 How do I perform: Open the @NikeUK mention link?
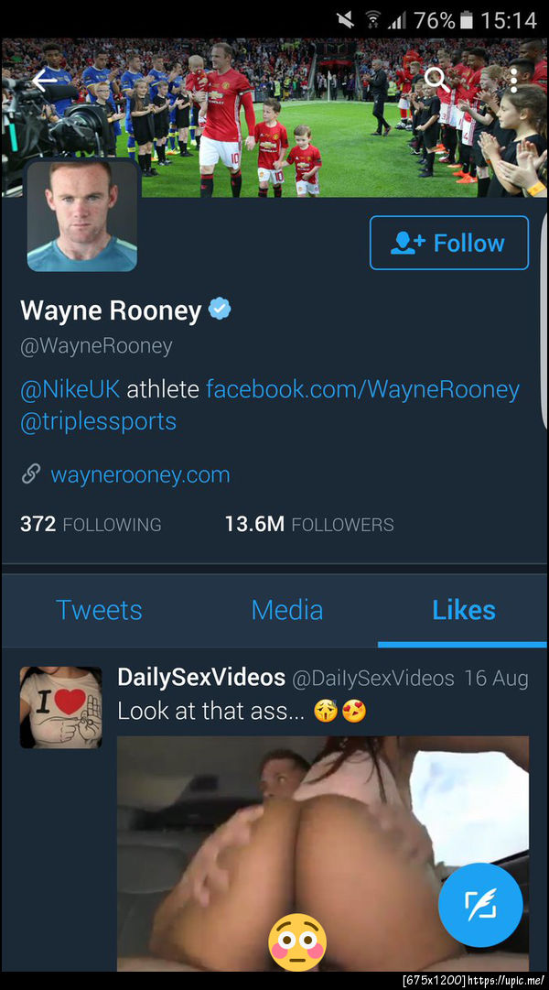(70, 389)
